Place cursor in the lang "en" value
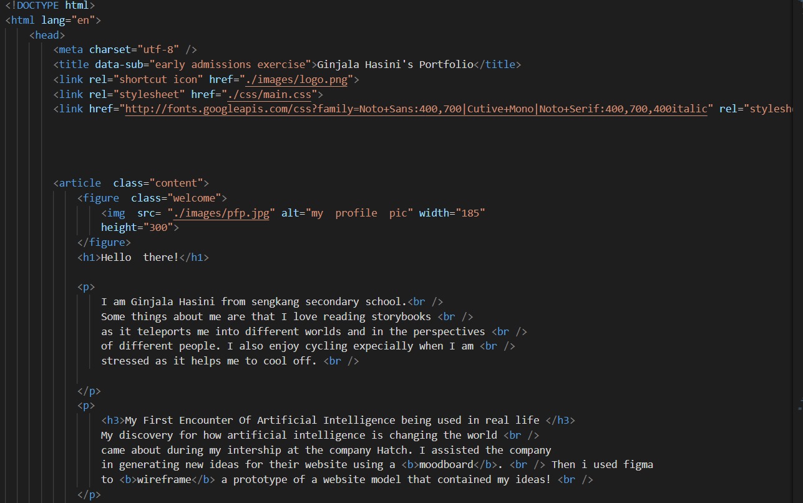This screenshot has height=503, width=803. (x=83, y=20)
